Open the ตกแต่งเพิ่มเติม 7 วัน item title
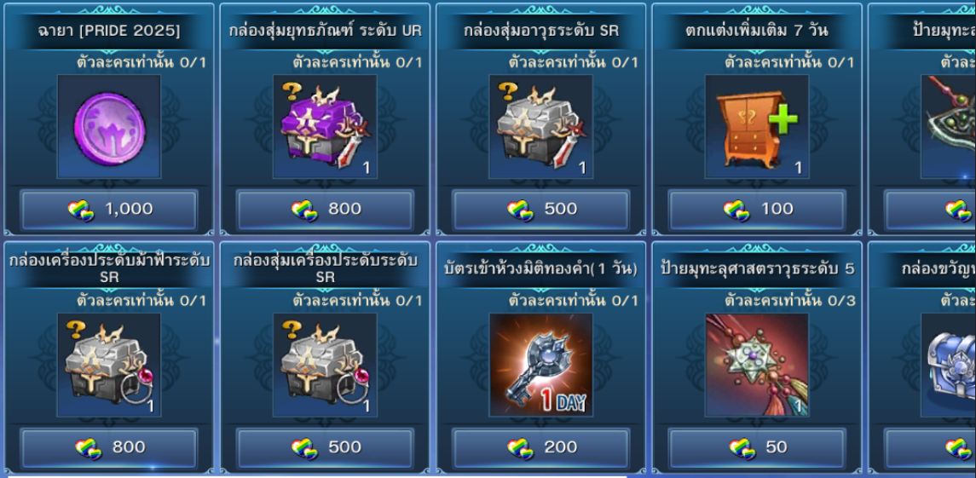976x478 pixels. pos(757,31)
